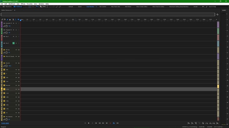Solo the Karaoke track
The width and height of the screenshot is (229, 128).
pos(16,23)
